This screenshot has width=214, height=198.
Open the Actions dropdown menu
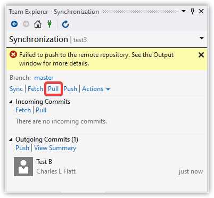tap(96, 89)
